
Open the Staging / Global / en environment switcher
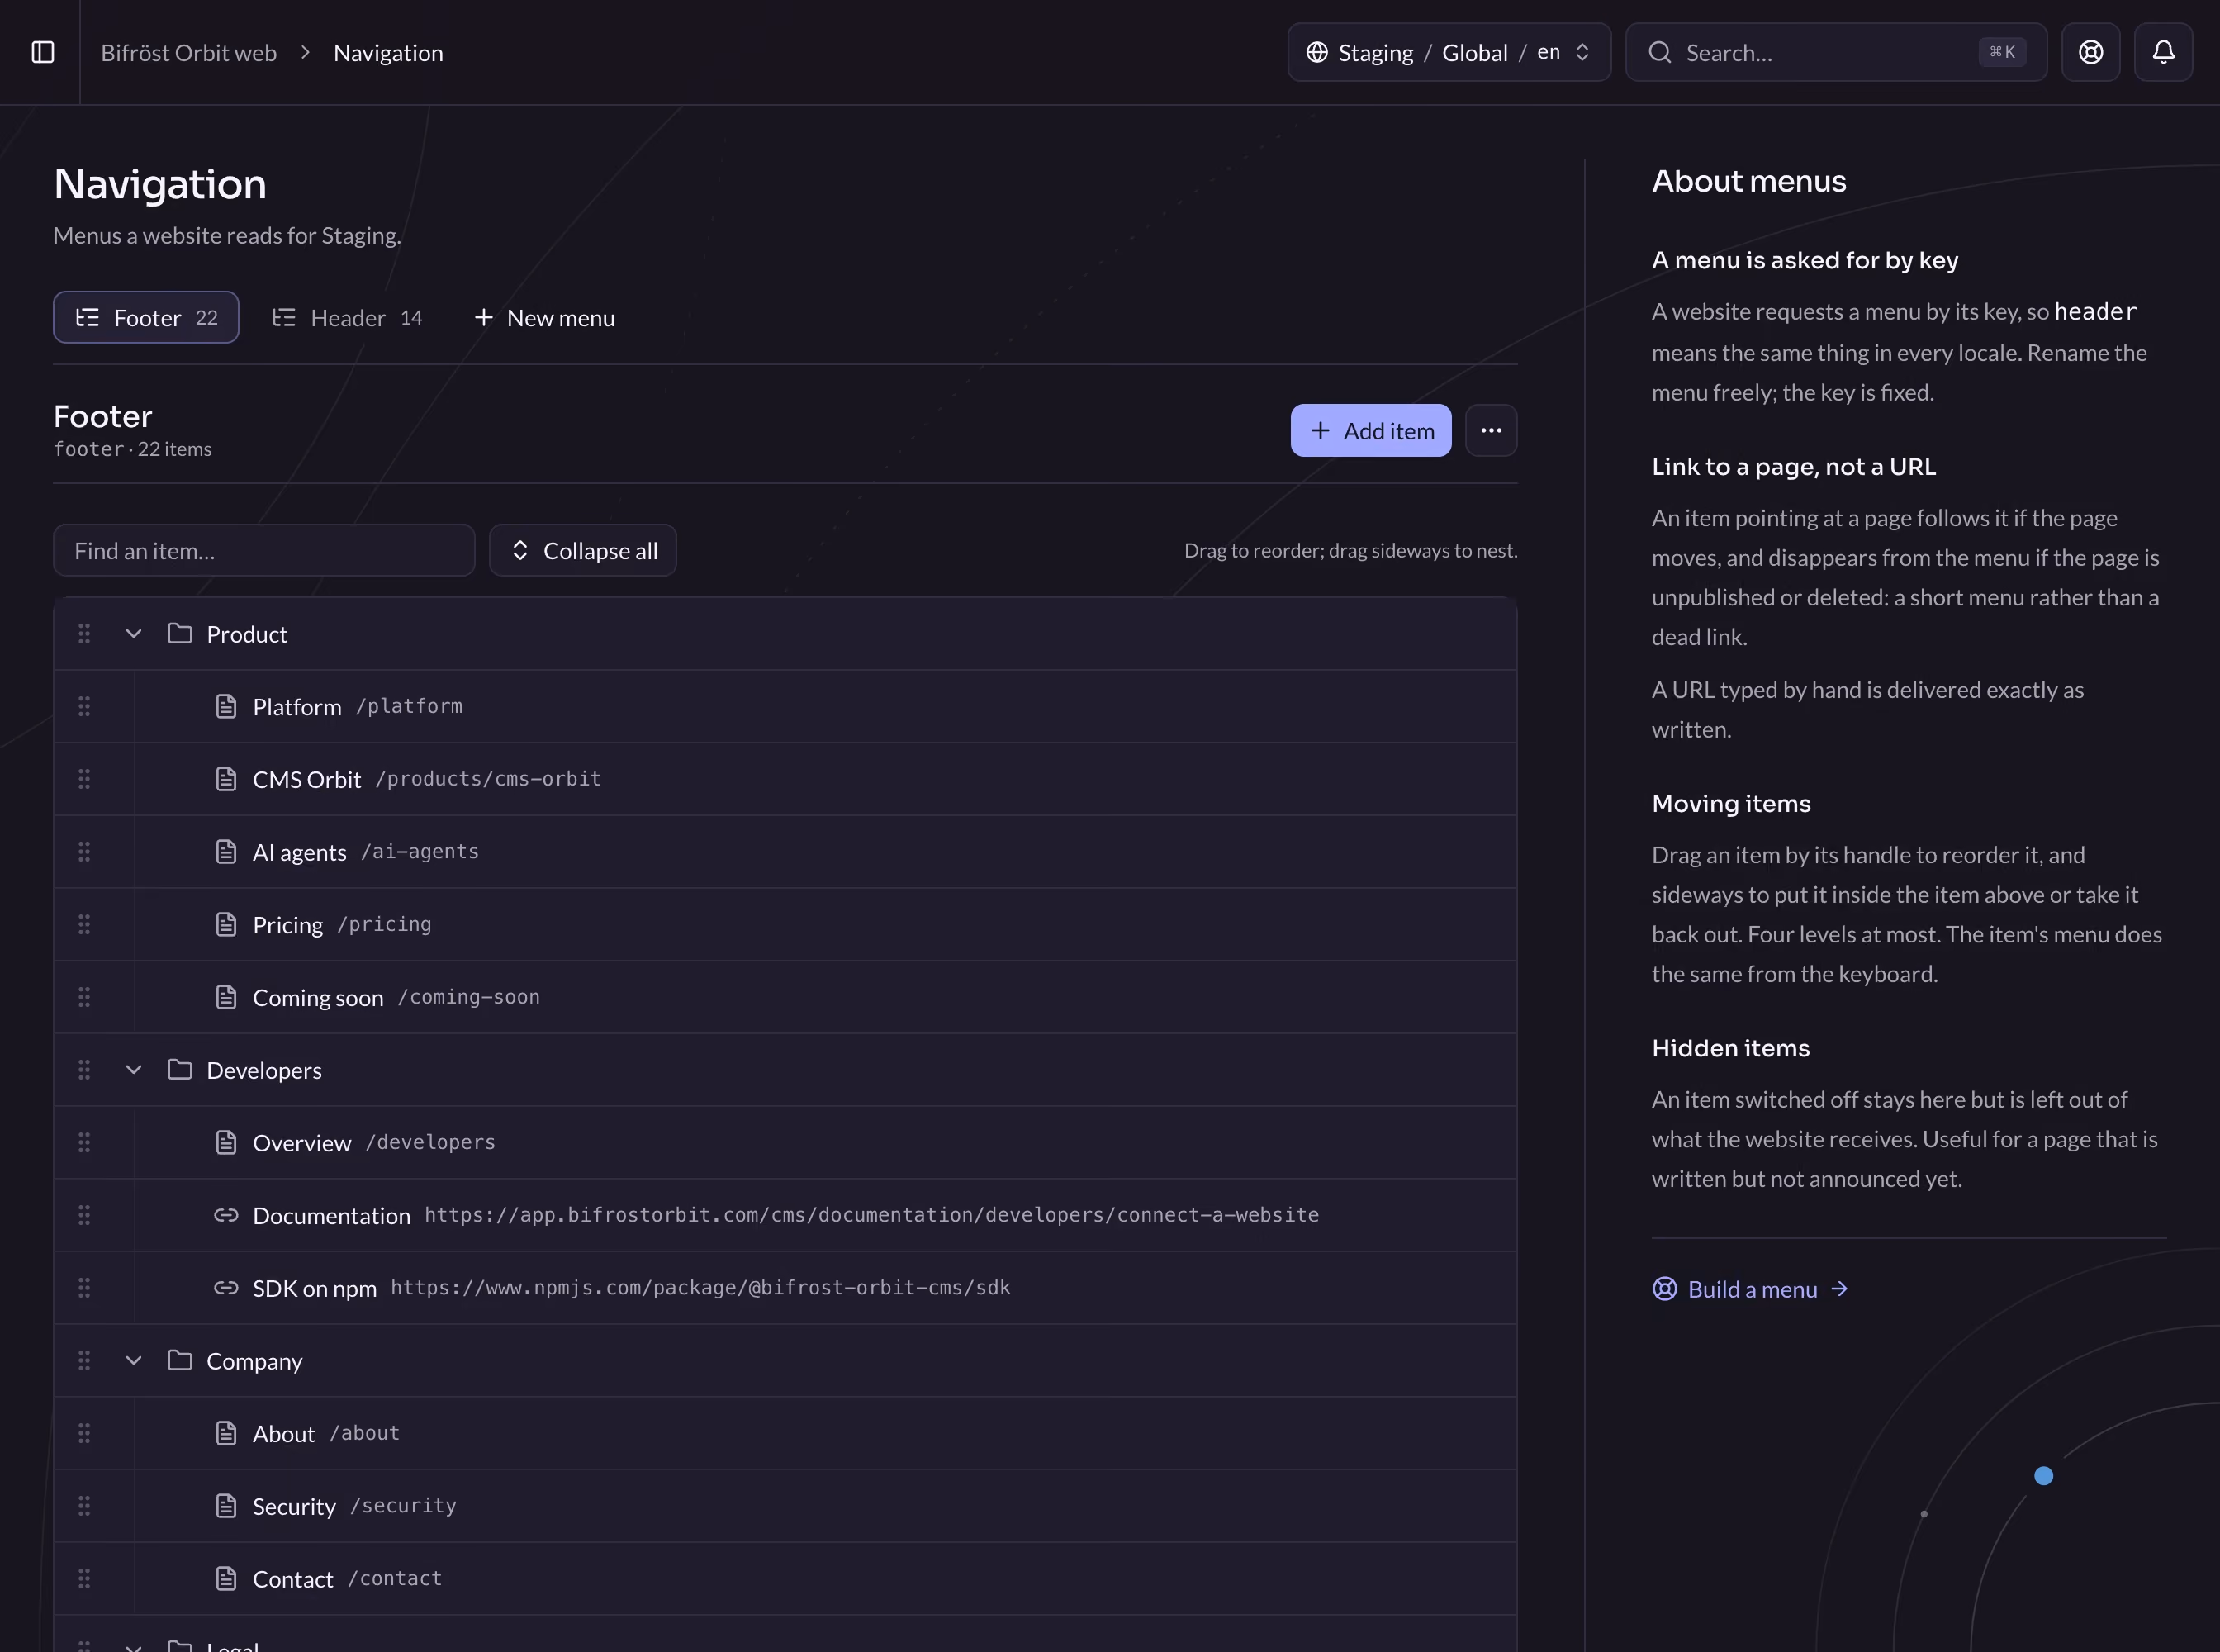point(1449,52)
